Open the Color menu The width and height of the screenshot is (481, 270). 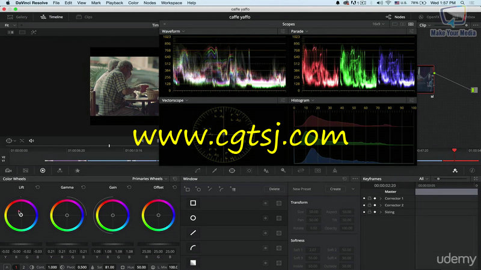(x=133, y=3)
